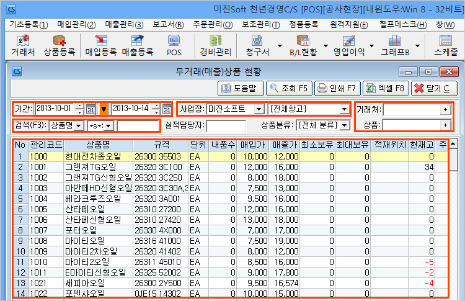Open the 보고서(R) menu
This screenshot has height=301, width=465.
pyautogui.click(x=168, y=25)
